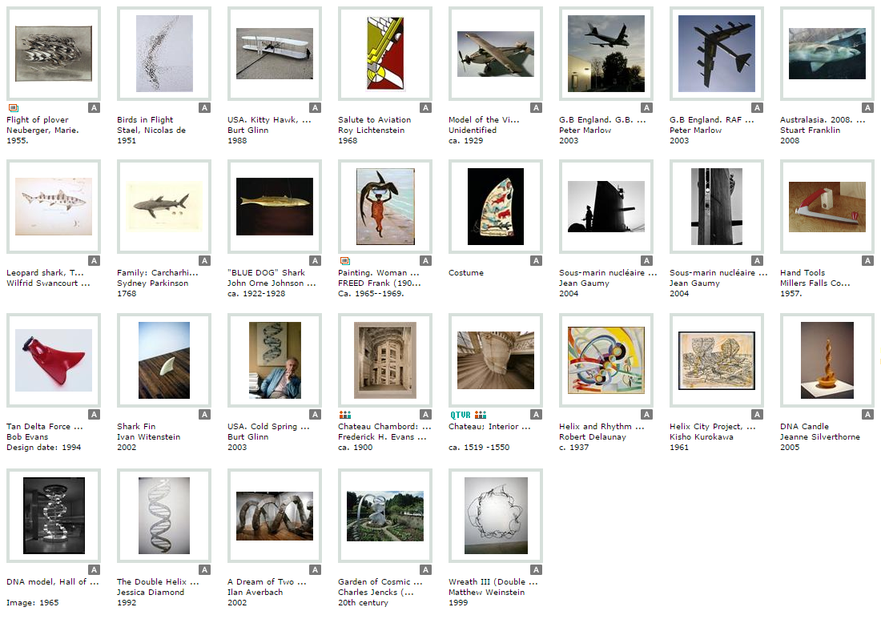Click the A badge under Wreath III
Screen dimensions: 881x619
point(537,570)
